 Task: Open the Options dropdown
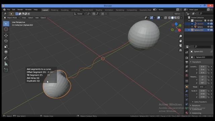pyautogui.click(x=178, y=14)
